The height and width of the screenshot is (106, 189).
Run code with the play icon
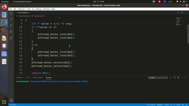178,13
